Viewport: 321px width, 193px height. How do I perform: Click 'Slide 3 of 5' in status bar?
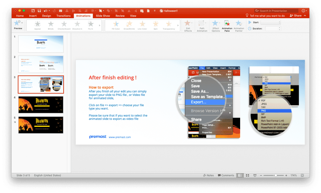[x=23, y=175]
